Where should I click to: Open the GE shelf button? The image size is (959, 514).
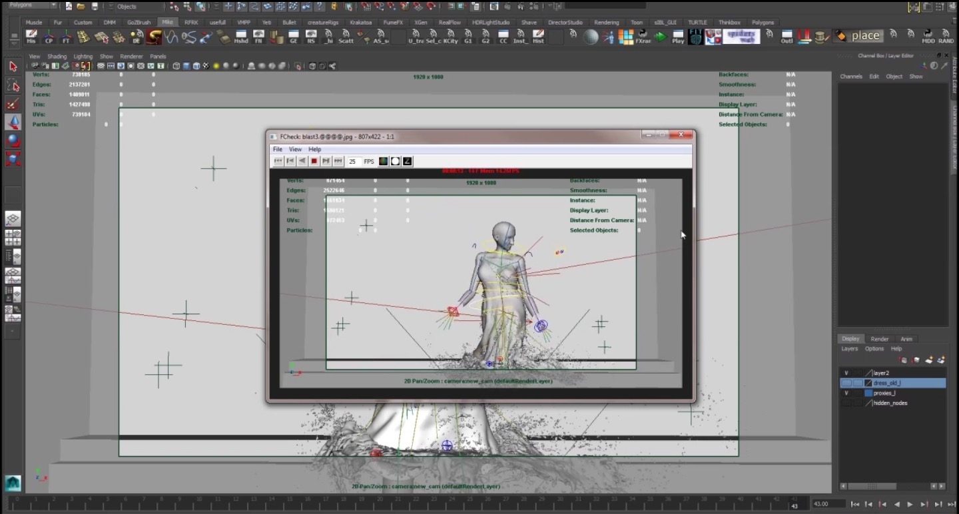click(293, 37)
